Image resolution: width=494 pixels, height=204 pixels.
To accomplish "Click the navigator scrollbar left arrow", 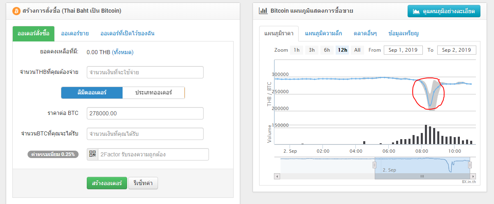I will pos(277,176).
